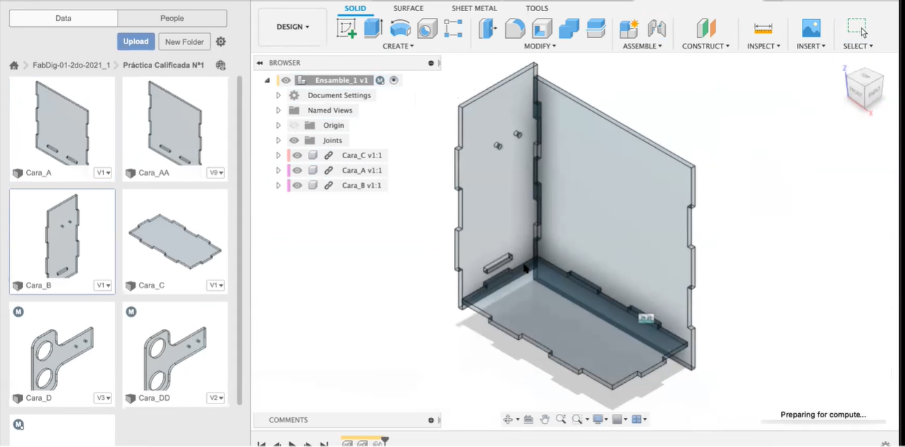Open the SELECT dropdown menu
The image size is (905, 447).
[858, 46]
